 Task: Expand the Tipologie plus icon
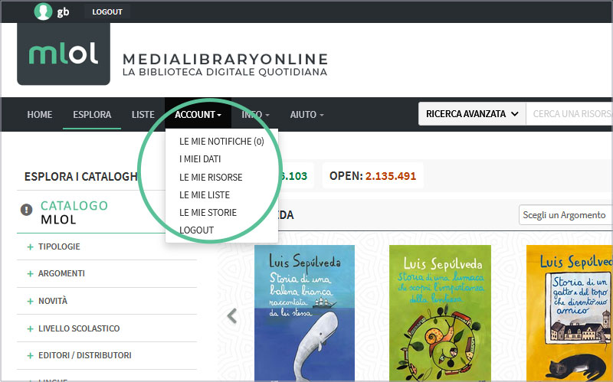30,247
